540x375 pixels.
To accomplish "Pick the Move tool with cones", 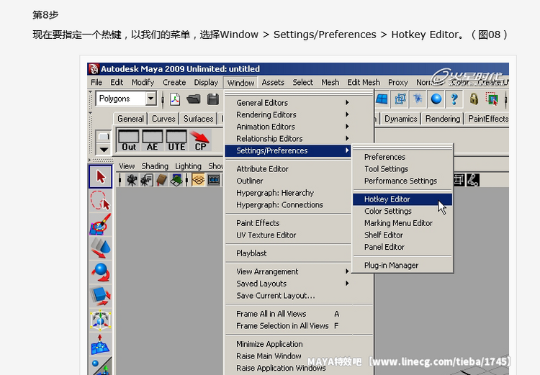I will (x=101, y=248).
